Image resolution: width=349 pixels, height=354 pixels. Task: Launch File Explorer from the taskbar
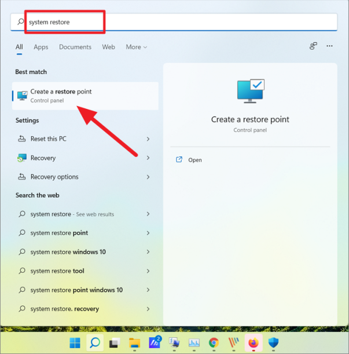(135, 343)
